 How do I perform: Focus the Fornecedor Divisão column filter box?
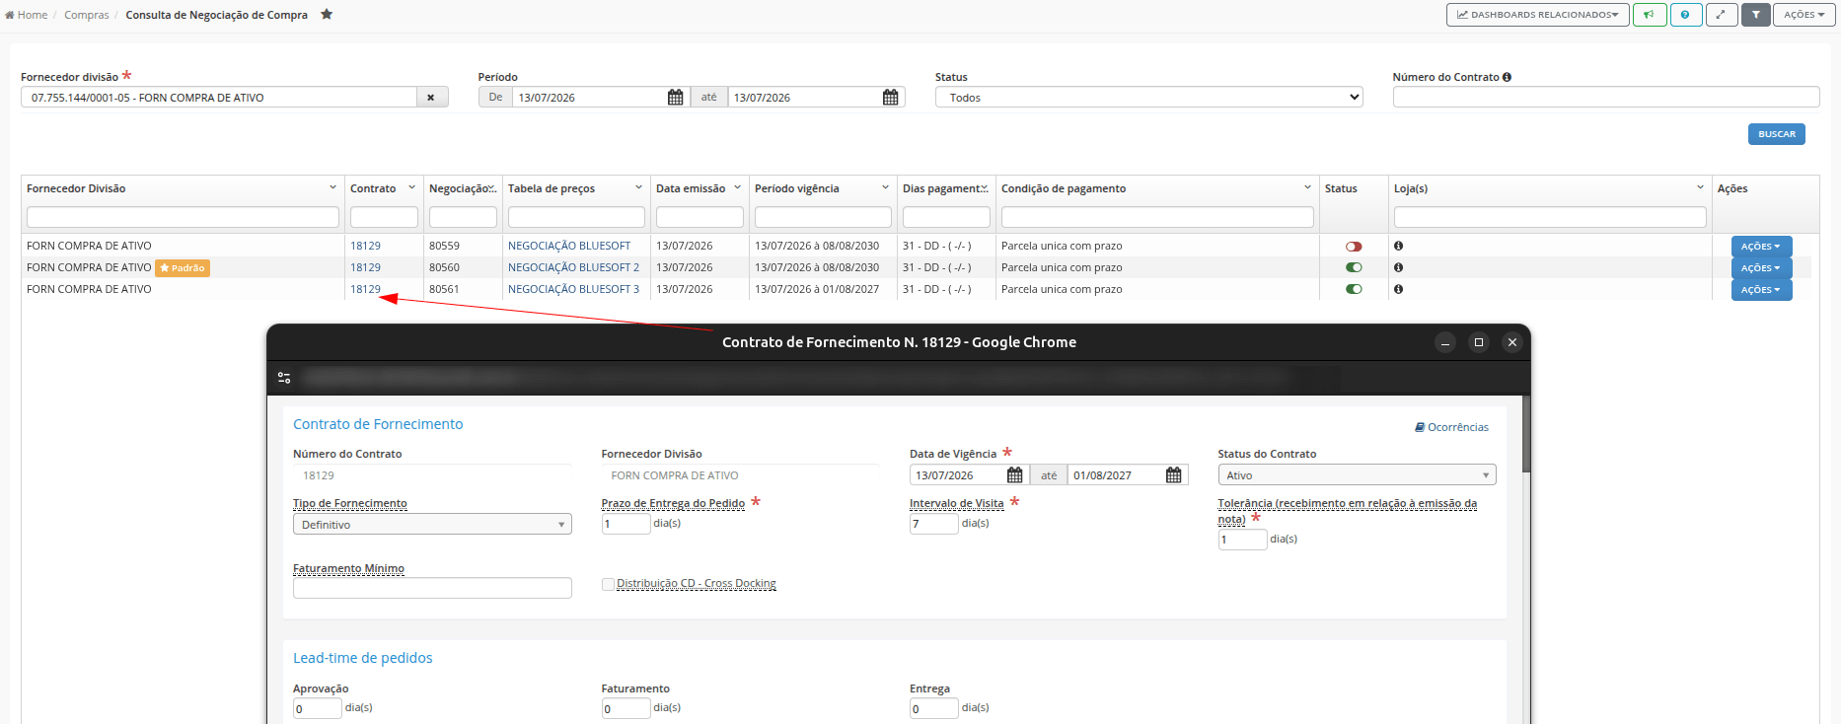183,217
